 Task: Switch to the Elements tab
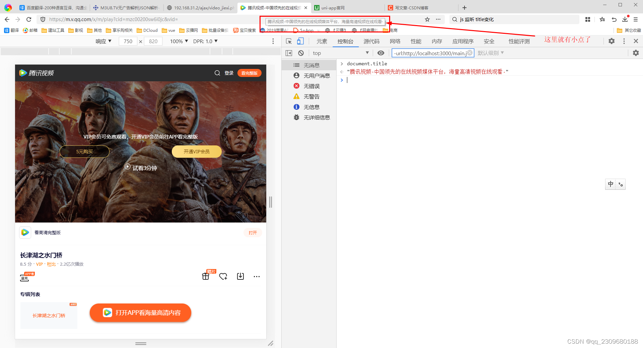point(322,41)
